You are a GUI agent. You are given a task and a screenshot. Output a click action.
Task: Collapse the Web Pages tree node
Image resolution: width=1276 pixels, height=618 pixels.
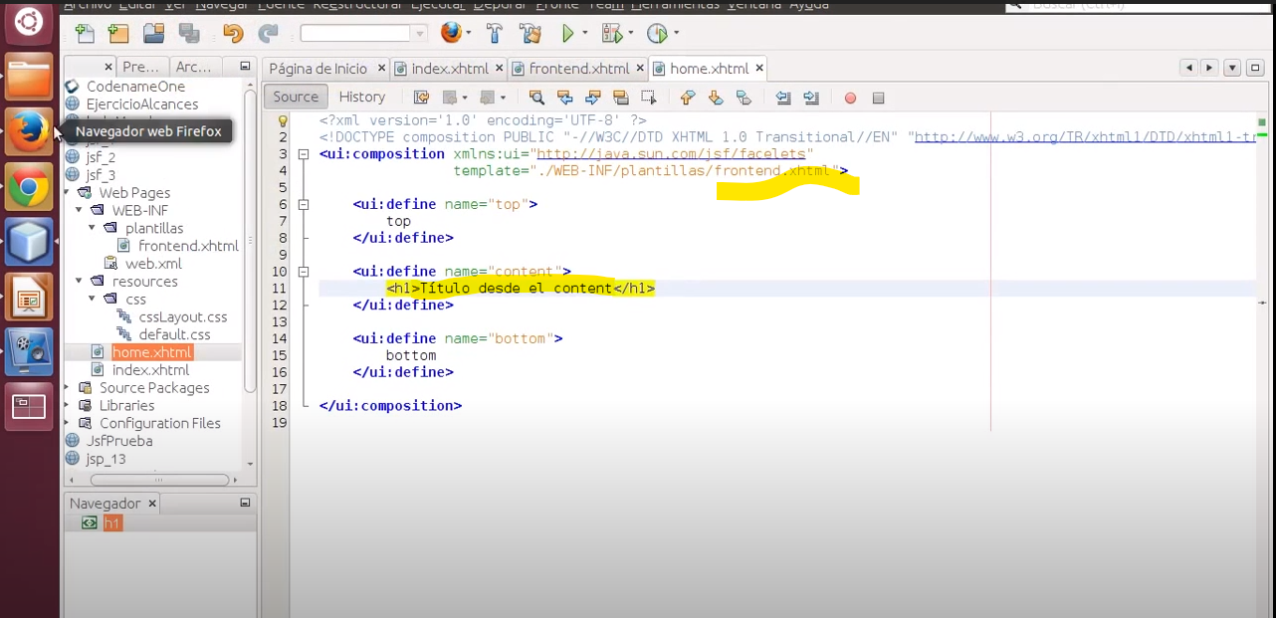[x=68, y=193]
